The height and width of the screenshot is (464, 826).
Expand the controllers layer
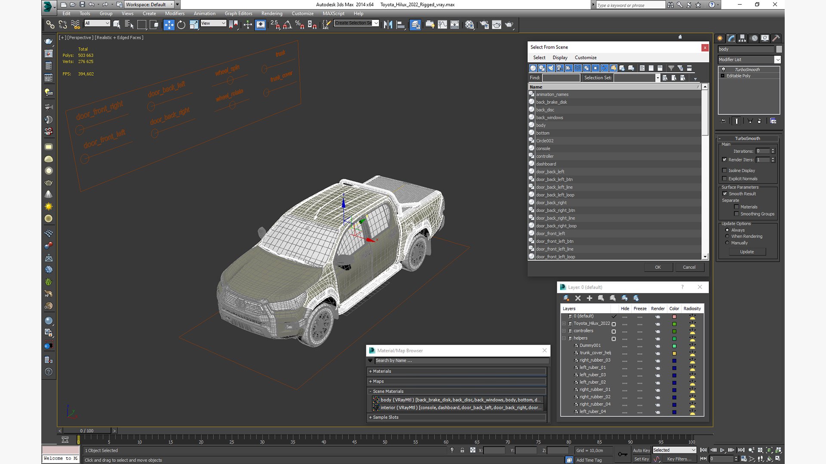coord(564,331)
